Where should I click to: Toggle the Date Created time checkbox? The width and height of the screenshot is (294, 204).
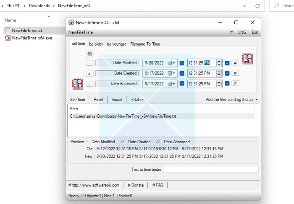pyautogui.click(x=227, y=73)
